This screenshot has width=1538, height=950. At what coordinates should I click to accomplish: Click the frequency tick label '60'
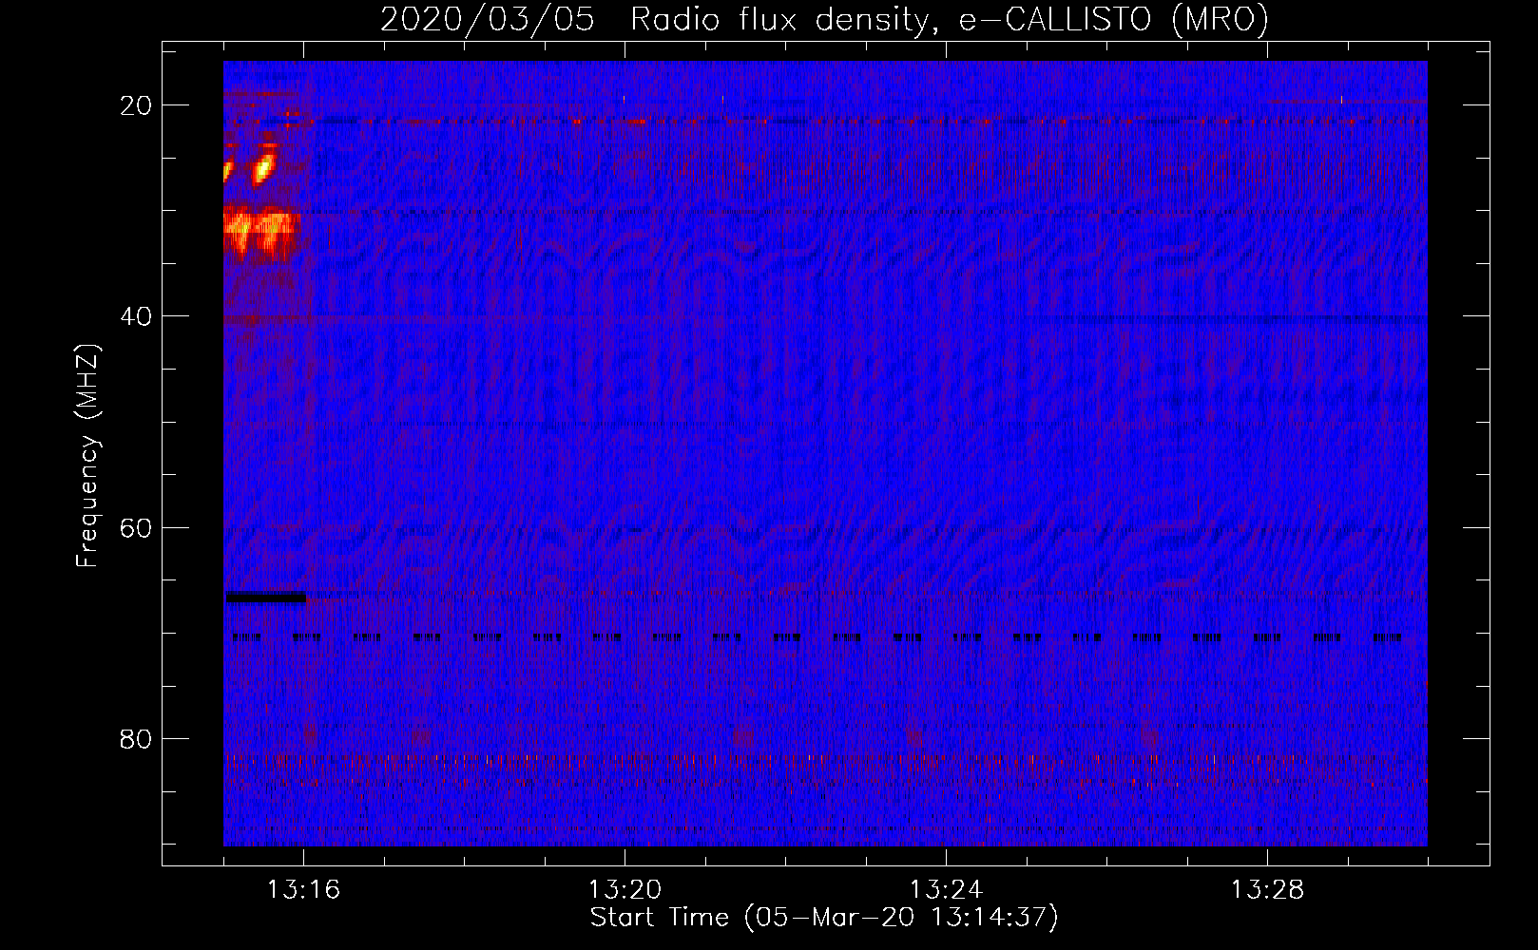(x=137, y=527)
